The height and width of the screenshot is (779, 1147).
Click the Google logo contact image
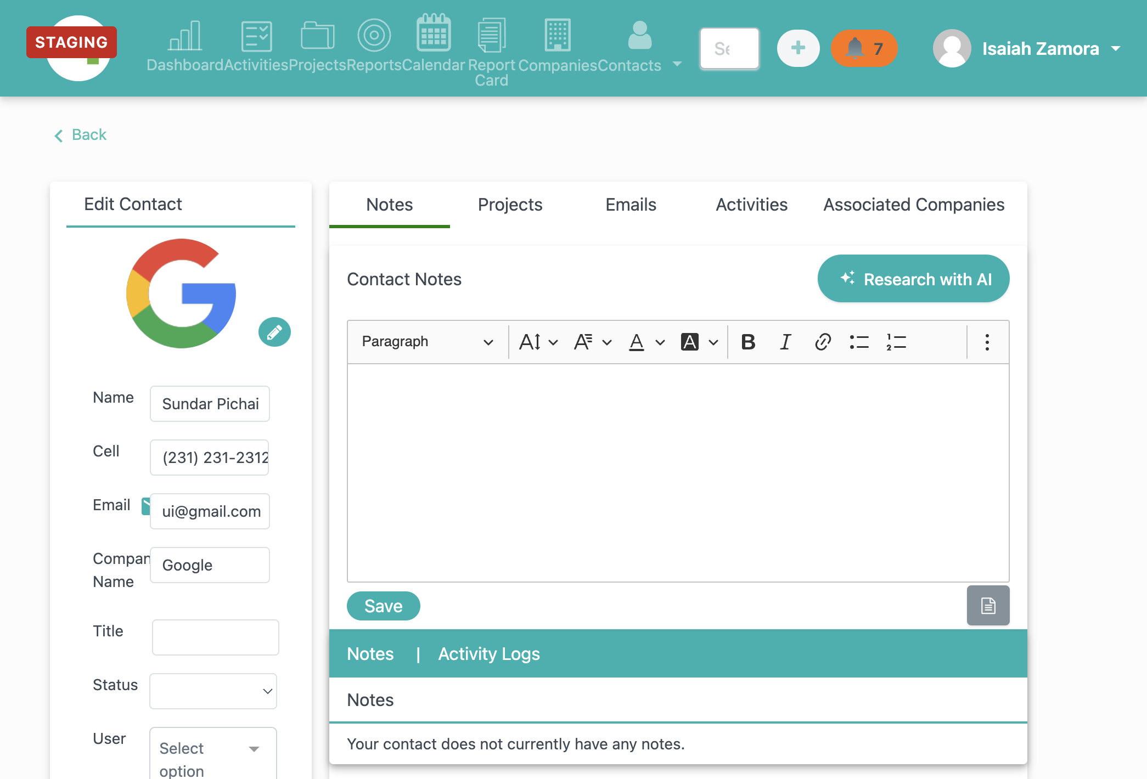[x=181, y=293]
